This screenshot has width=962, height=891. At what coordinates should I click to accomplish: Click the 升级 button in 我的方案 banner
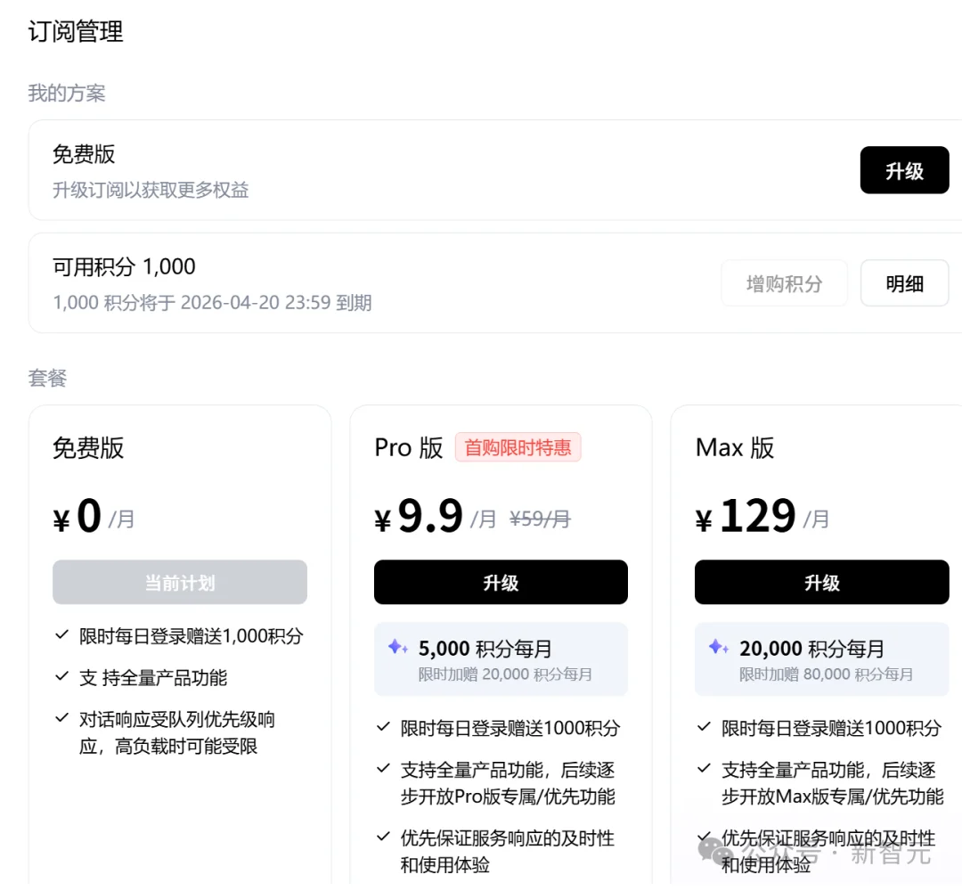pyautogui.click(x=904, y=170)
